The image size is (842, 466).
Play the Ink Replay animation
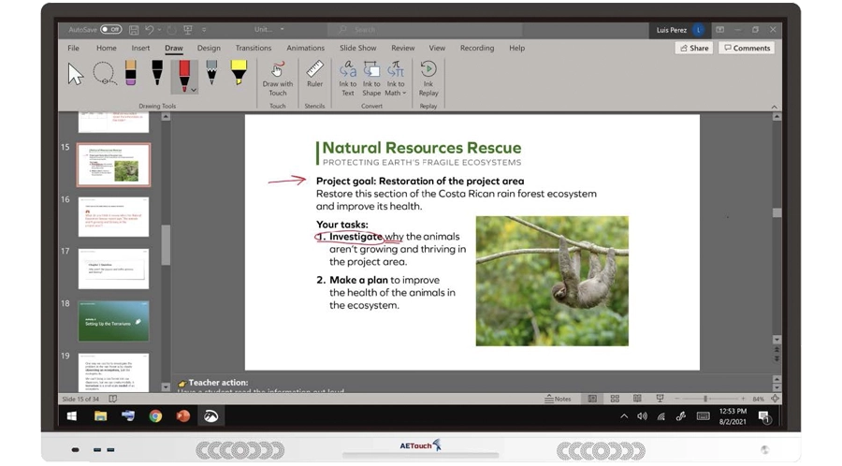428,78
